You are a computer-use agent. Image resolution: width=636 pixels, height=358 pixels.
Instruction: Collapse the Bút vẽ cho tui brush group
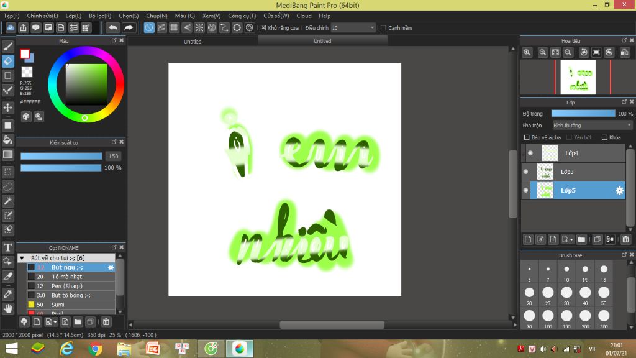(22, 258)
